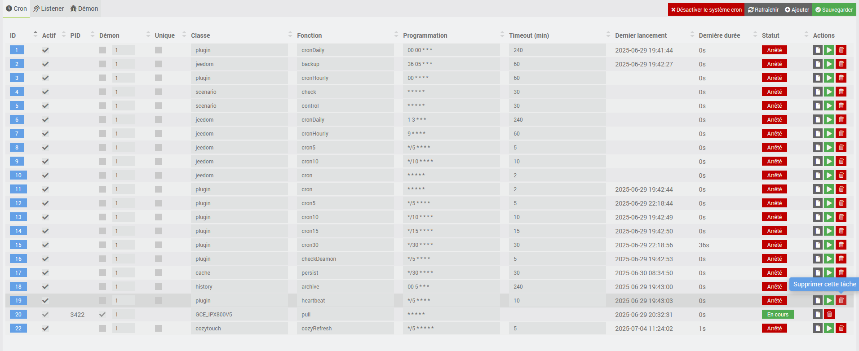Sort by Classe using its sort arrows
The image size is (859, 351).
[290, 35]
